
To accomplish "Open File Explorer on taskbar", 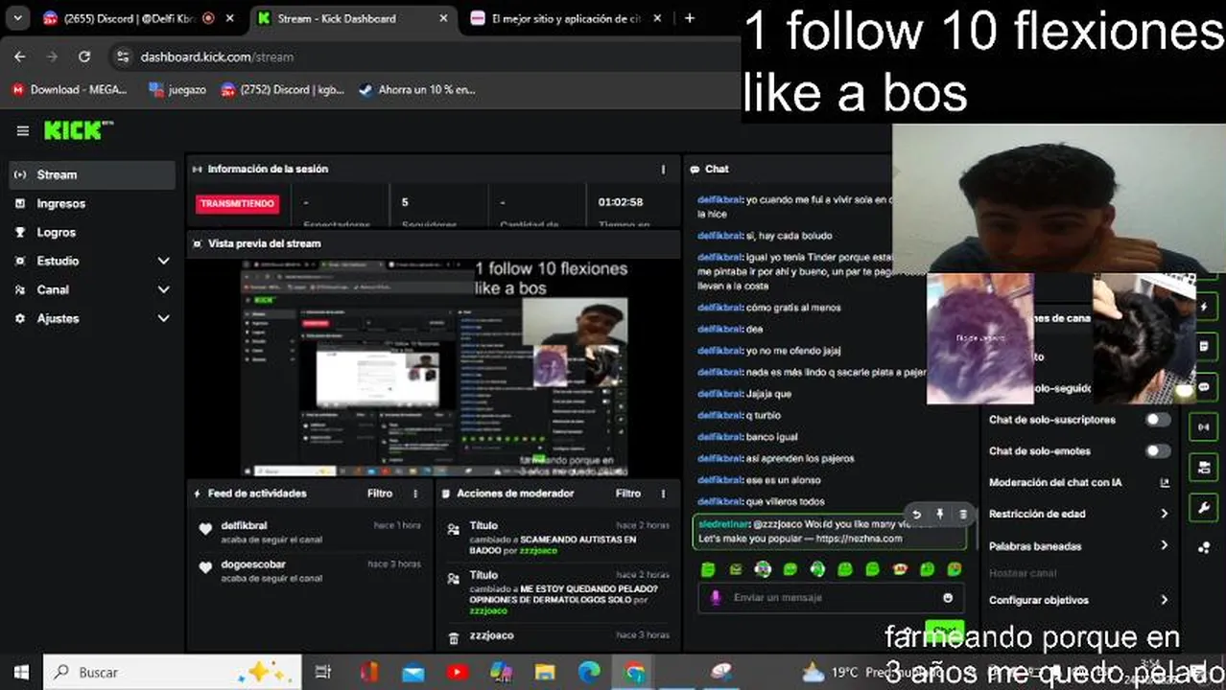I will pos(545,672).
